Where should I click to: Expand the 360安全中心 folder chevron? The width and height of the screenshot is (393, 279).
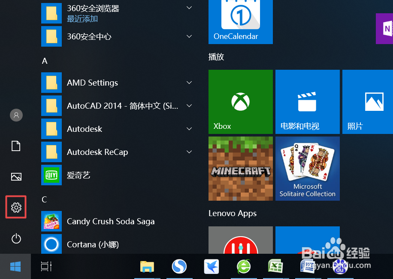(x=189, y=36)
